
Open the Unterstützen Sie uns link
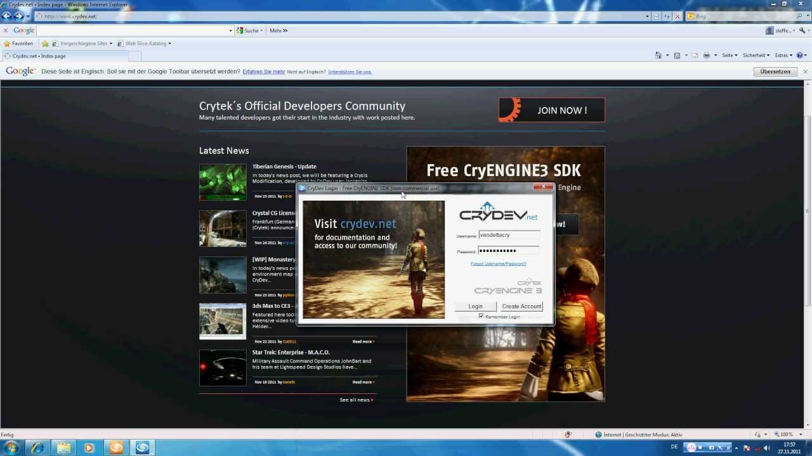tap(350, 72)
